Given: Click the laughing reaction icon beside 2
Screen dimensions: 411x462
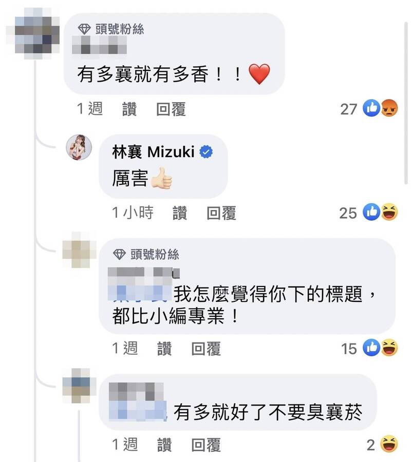Looking at the screenshot, I should 389,444.
